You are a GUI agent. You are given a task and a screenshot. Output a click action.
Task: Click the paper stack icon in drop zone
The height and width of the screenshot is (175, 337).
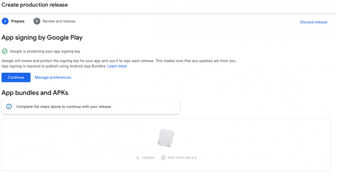coord(166,138)
